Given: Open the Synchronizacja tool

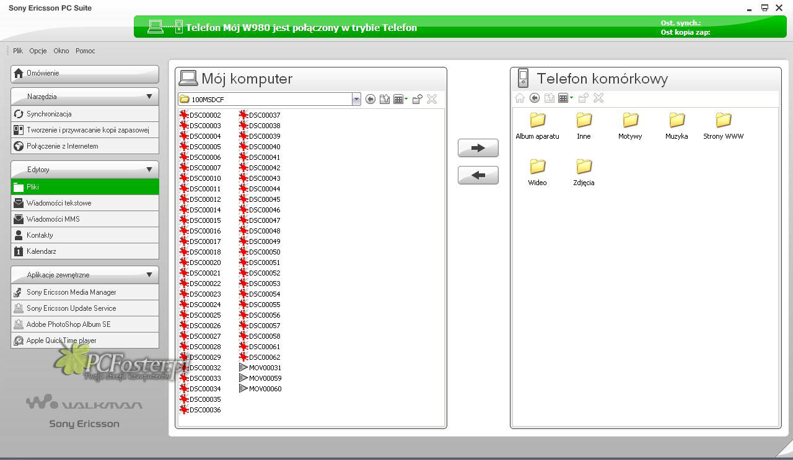Looking at the screenshot, I should click(85, 114).
